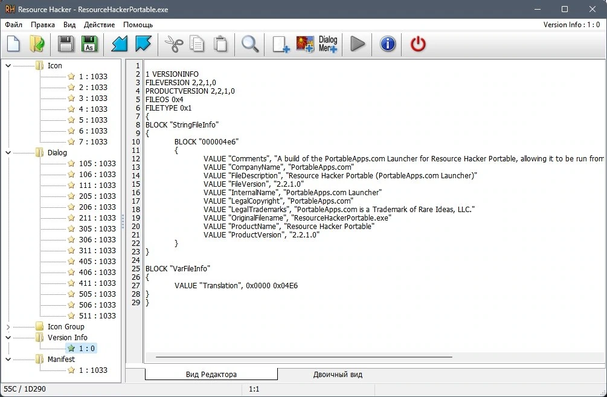Select Dialog resource 111 : 1033
This screenshot has width=607, height=397.
click(92, 185)
